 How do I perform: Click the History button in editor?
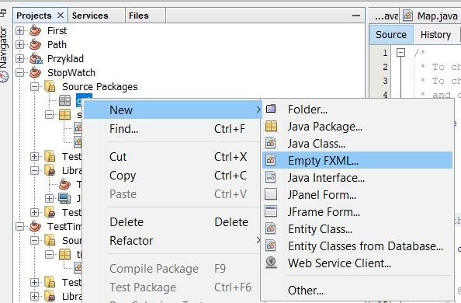[x=435, y=35]
